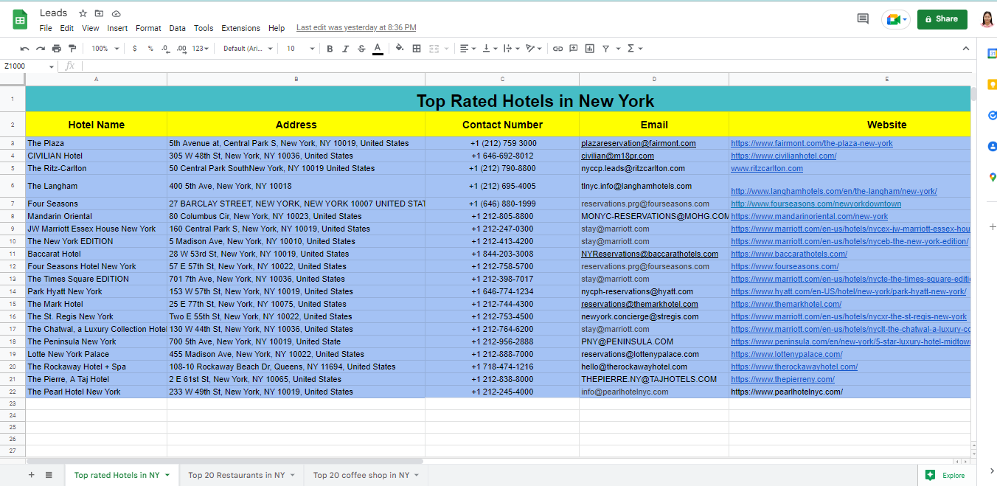The height and width of the screenshot is (486, 997).
Task: Click Last edit was yesterday link
Action: 356,28
